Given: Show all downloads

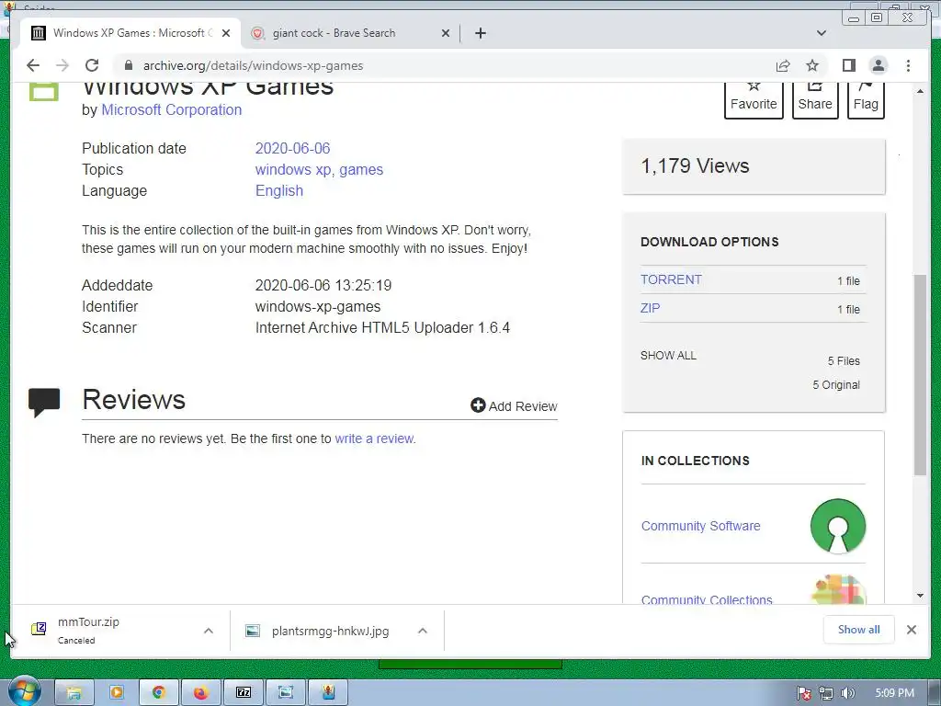Looking at the screenshot, I should (x=859, y=629).
